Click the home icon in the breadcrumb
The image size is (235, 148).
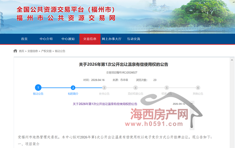point(15,51)
